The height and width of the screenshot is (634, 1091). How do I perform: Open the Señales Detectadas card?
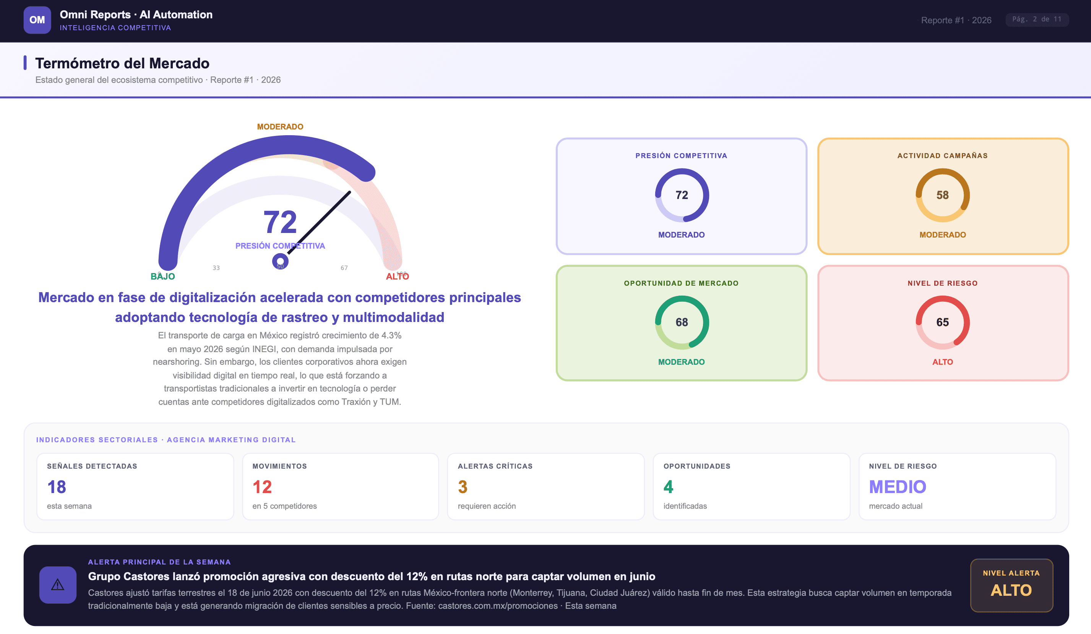pos(135,486)
